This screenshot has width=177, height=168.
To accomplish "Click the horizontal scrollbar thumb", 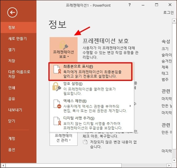I will coord(64,165).
